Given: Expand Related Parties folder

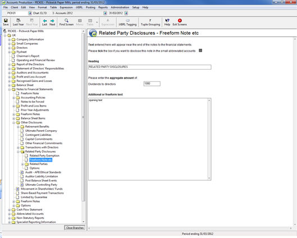Looking at the screenshot, I should (22, 164).
